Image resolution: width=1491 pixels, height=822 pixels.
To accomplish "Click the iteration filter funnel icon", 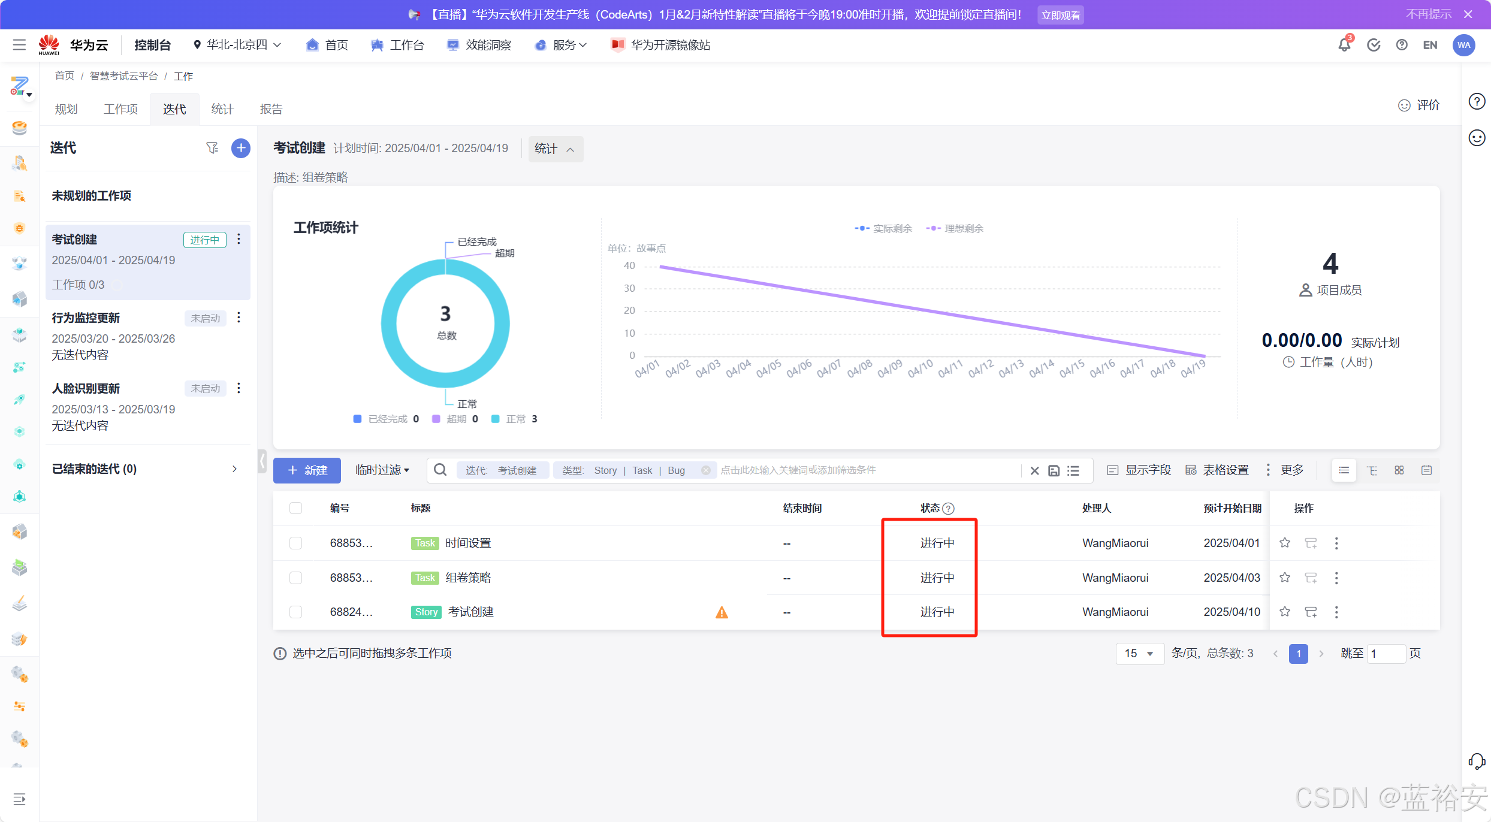I will tap(212, 148).
